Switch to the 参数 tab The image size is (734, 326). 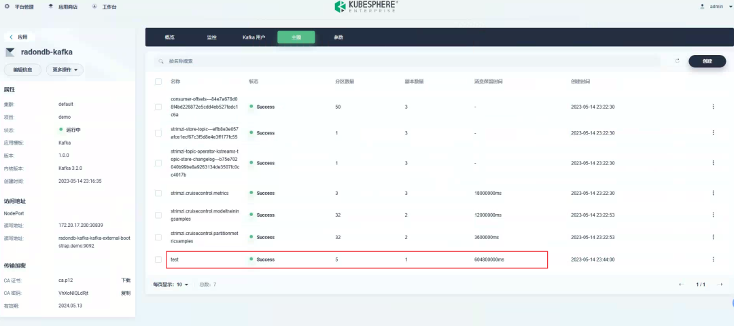point(338,37)
